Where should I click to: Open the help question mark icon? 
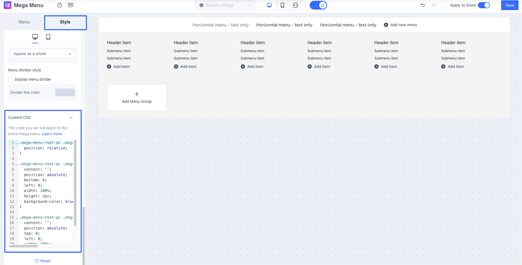point(60,5)
